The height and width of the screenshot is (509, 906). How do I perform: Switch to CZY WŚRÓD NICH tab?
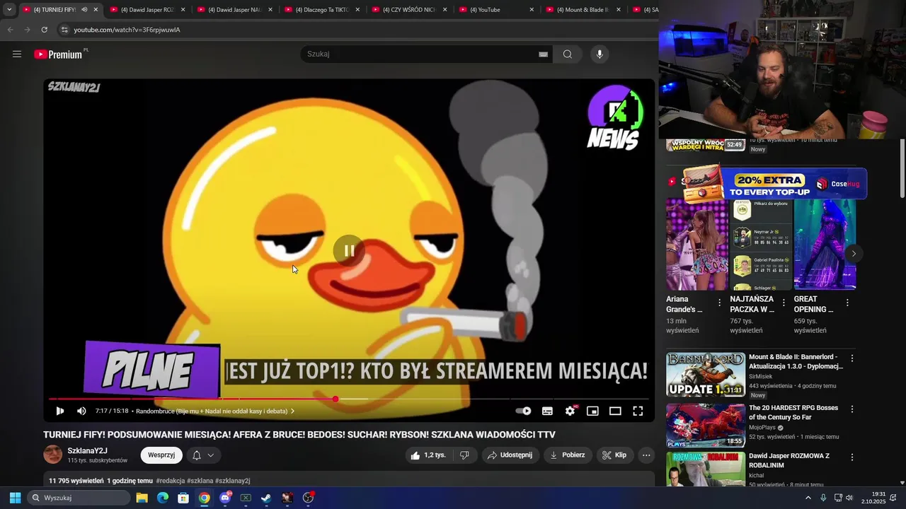pyautogui.click(x=409, y=10)
